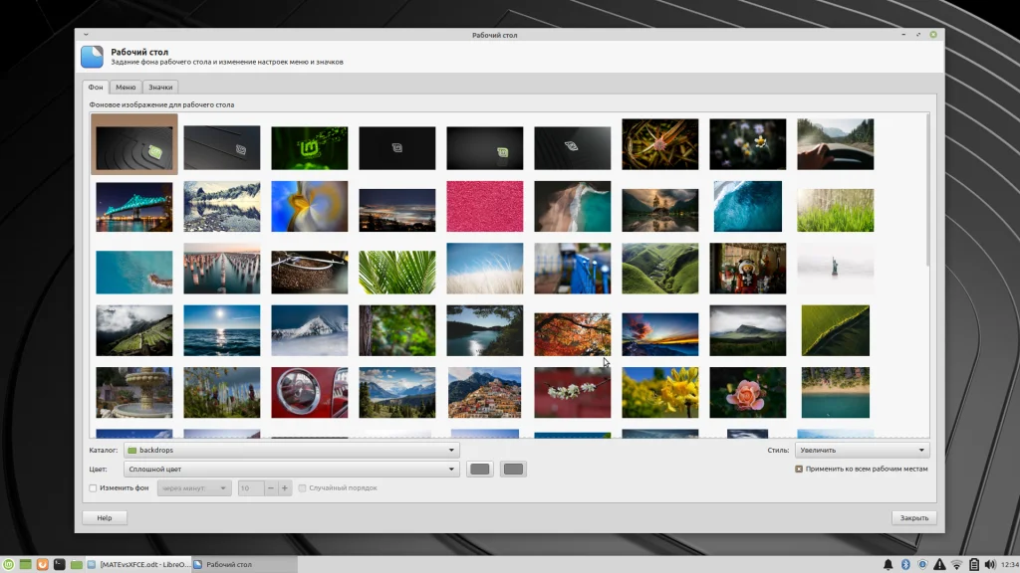Select the green glowing Mint logo wallpaper
The image size is (1020, 573).
coord(310,148)
